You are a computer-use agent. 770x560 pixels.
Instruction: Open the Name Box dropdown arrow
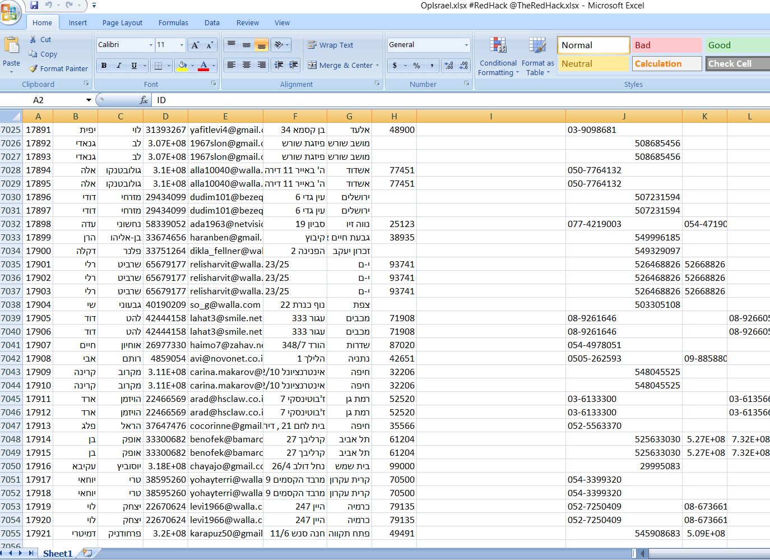[x=89, y=100]
